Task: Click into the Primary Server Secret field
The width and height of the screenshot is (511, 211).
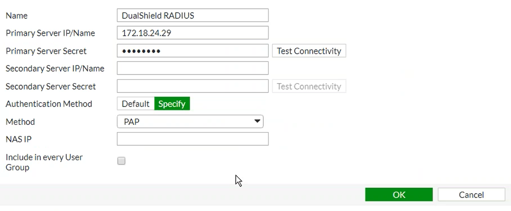Action: click(x=192, y=51)
